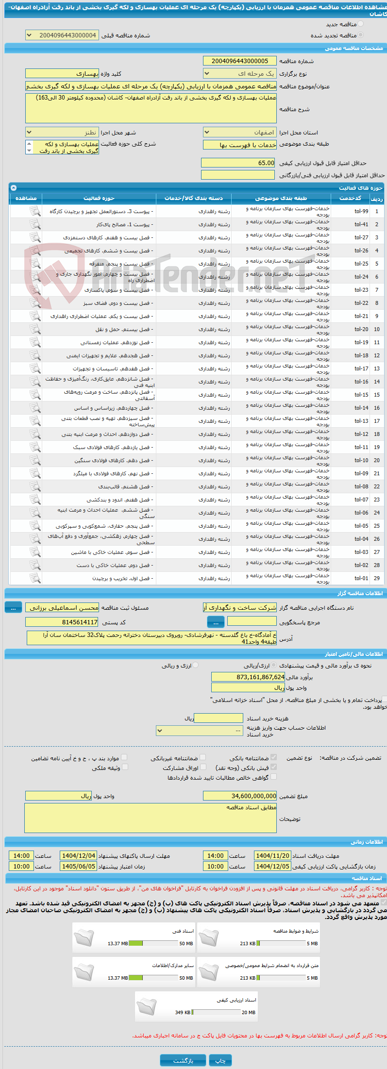This screenshot has height=1069, width=387.
Task: Click the ellipsis button beside مرجع پاسخگویی
Action: pyautogui.click(x=216, y=622)
